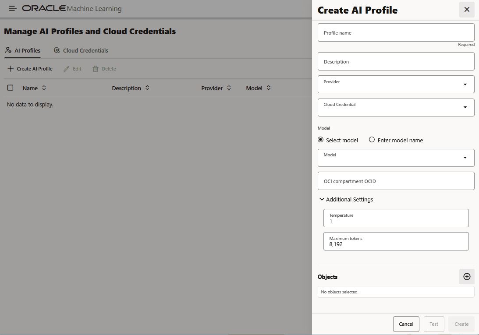Click into the Maximum tokens field
479x335 pixels.
(396, 241)
